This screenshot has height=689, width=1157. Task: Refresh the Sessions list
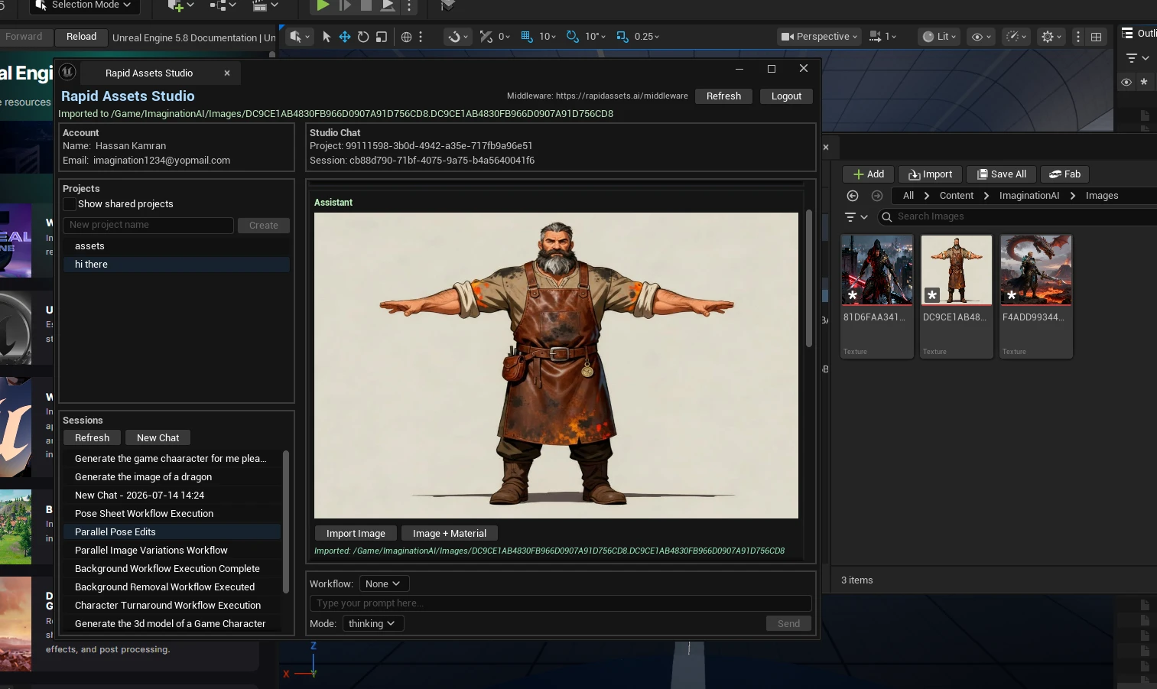coord(92,438)
